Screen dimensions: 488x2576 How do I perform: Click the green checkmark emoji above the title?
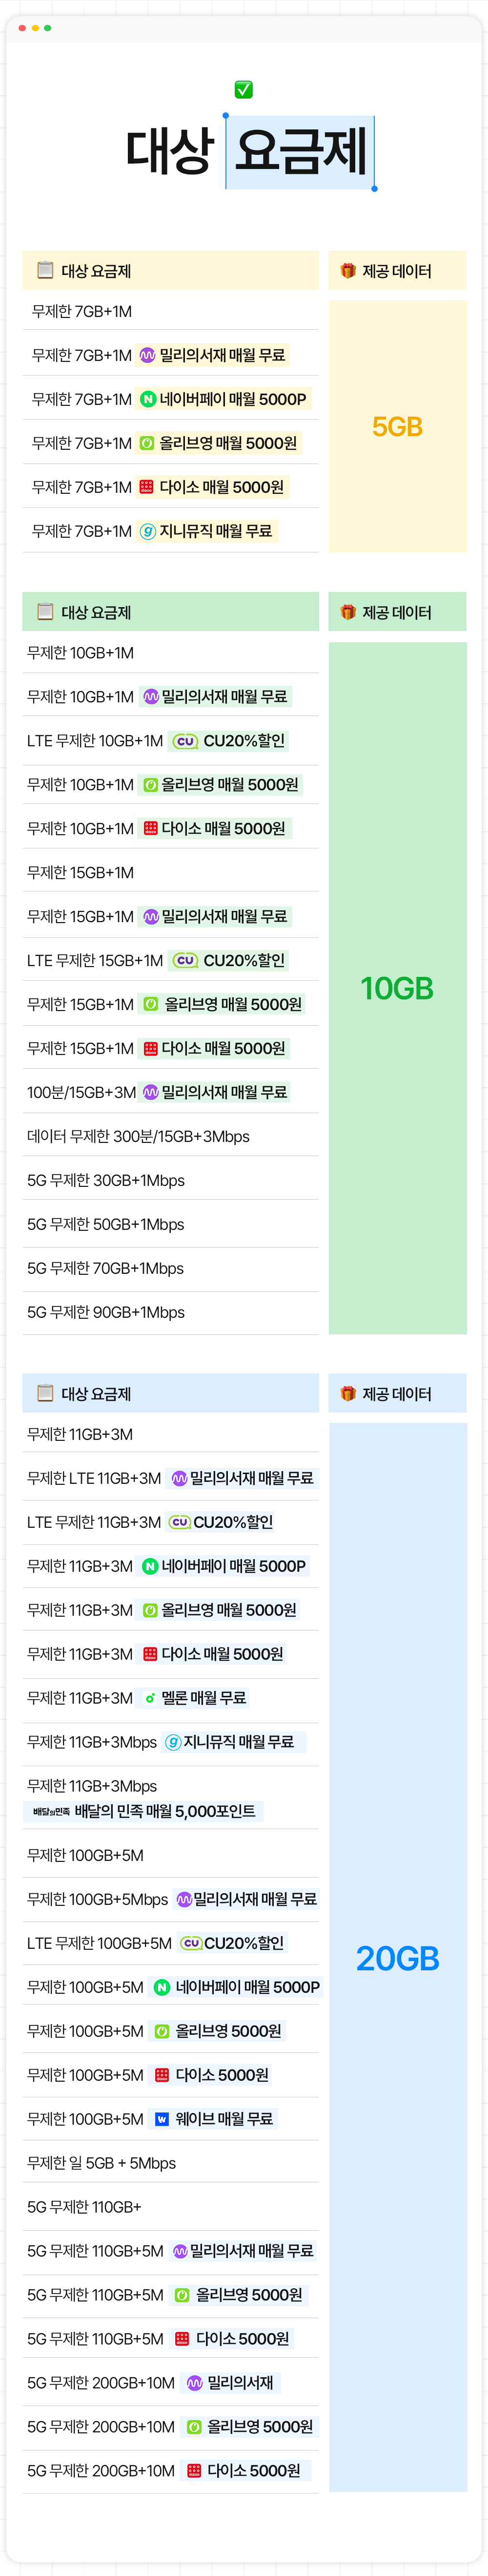[x=243, y=90]
